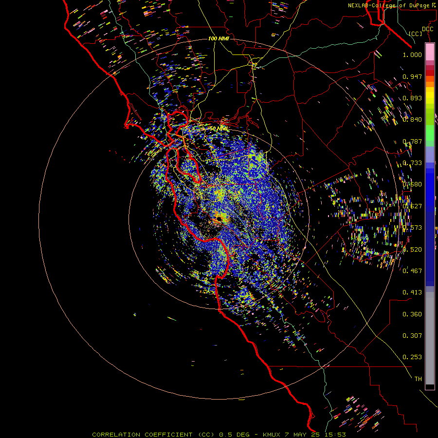The width and height of the screenshot is (438, 438).
Task: Select the 0.253 legend value
Action: (x=412, y=357)
